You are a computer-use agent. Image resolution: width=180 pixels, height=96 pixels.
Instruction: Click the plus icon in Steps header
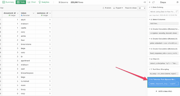(150, 2)
